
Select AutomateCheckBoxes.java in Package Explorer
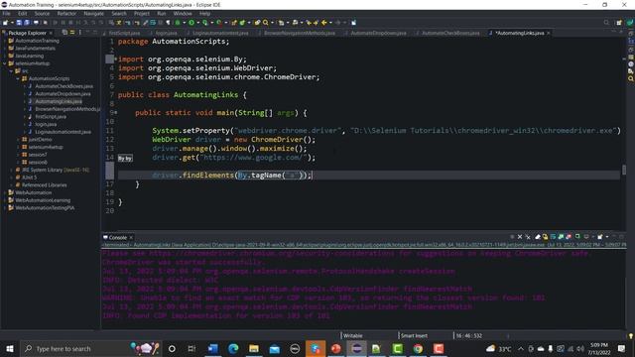(63, 86)
